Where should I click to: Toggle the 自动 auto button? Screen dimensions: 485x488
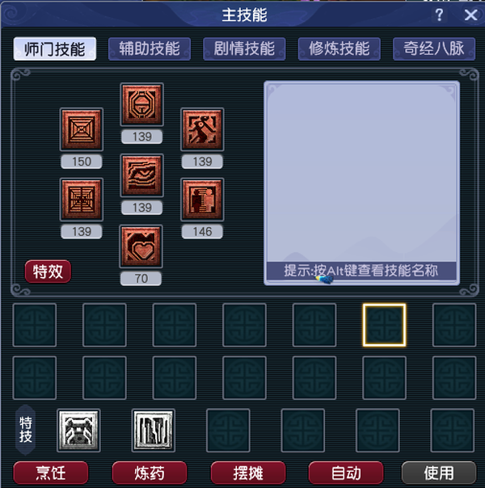346,473
